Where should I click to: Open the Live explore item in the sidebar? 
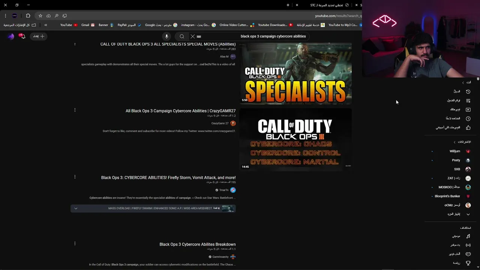[x=460, y=245]
